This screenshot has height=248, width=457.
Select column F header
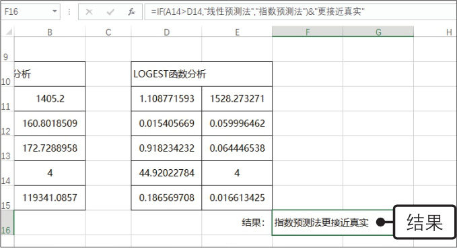tap(308, 32)
